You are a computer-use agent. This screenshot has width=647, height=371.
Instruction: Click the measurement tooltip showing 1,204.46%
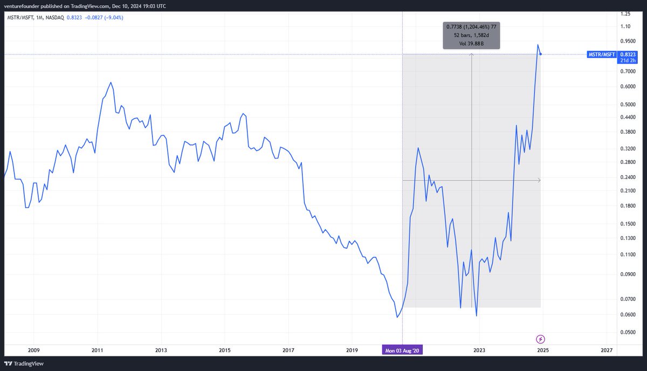coord(472,35)
